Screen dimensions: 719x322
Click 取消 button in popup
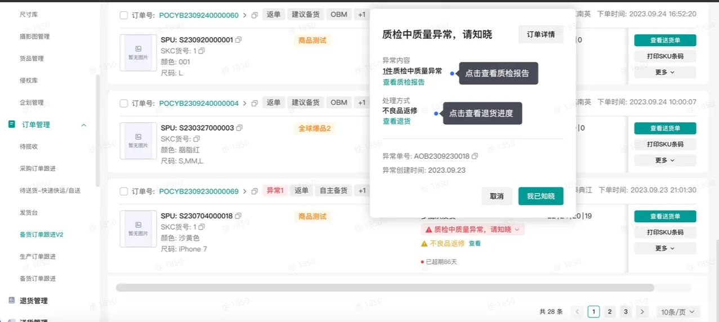pos(497,196)
